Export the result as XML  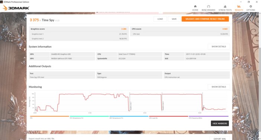click(x=220, y=139)
